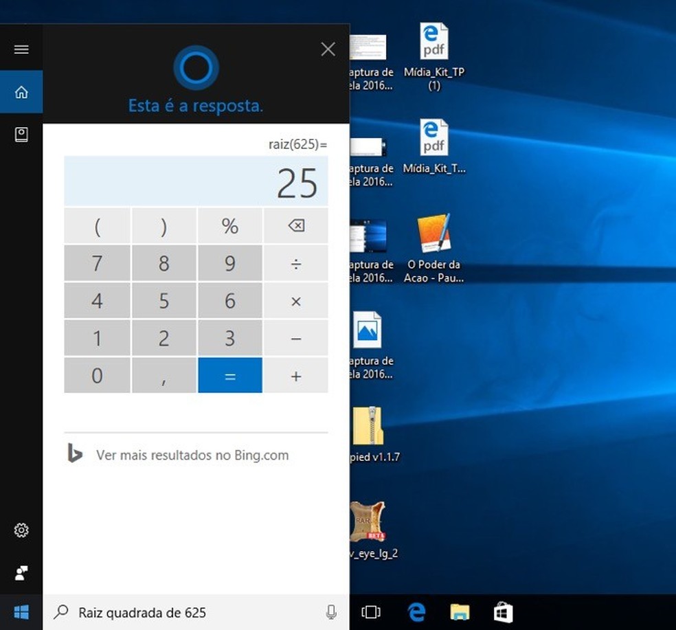676x630 pixels.
Task: Click the search magnifier icon
Action: 61,612
